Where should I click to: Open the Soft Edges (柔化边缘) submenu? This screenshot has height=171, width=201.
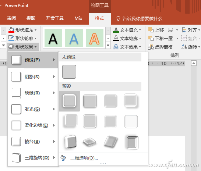click(33, 125)
